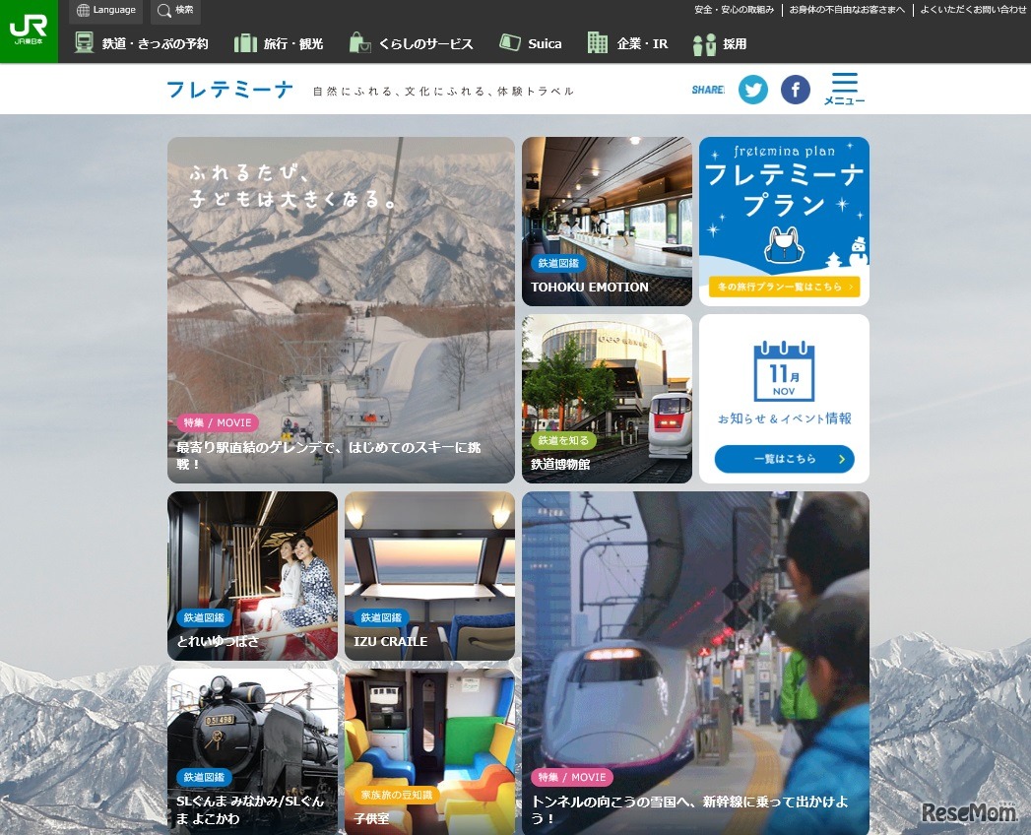The image size is (1031, 835).
Task: Click the 一覧はこちら button
Action: (784, 459)
